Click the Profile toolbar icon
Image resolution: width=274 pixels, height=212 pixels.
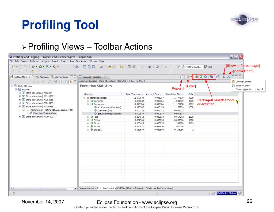click(47, 67)
